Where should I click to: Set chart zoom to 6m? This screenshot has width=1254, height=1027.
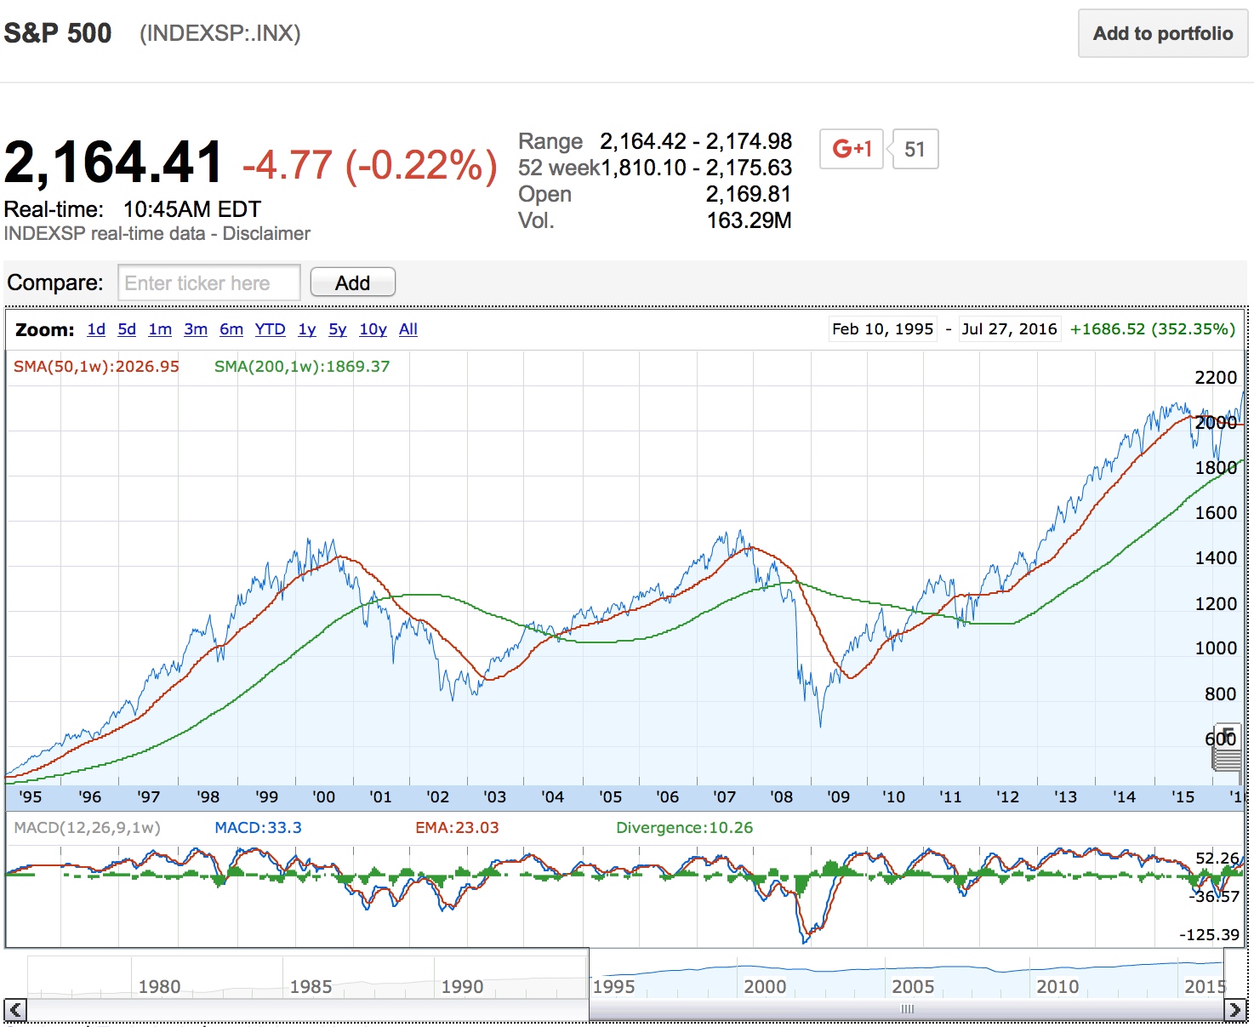[x=231, y=329]
